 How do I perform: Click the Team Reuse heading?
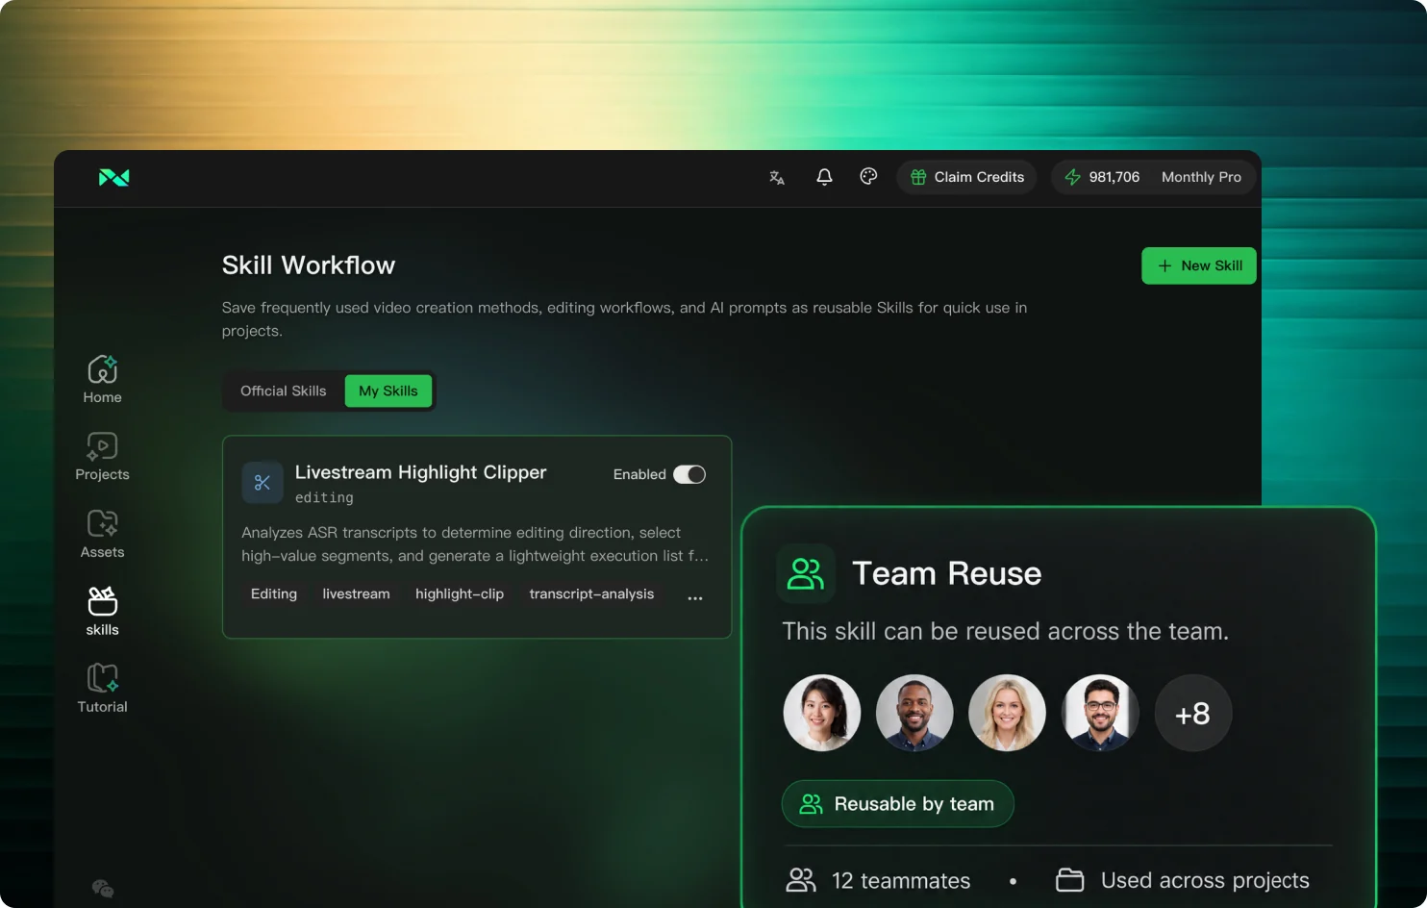pyautogui.click(x=947, y=574)
